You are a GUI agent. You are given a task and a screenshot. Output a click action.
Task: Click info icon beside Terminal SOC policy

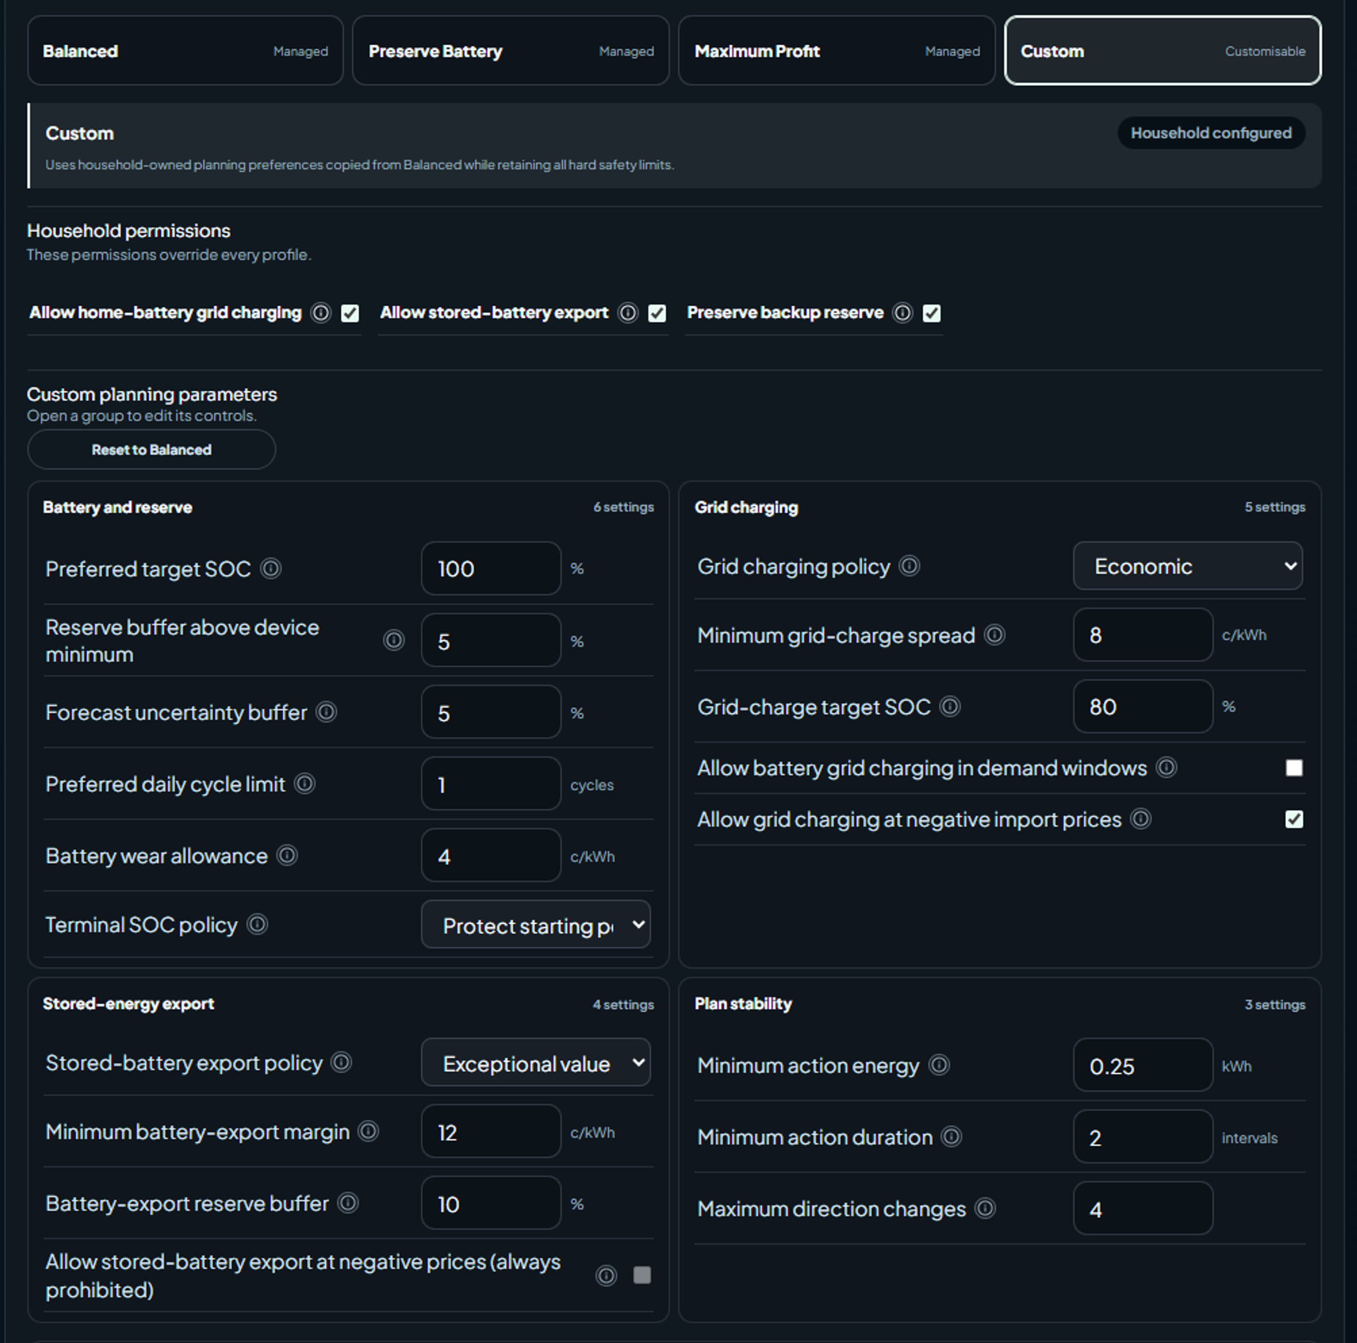(258, 924)
